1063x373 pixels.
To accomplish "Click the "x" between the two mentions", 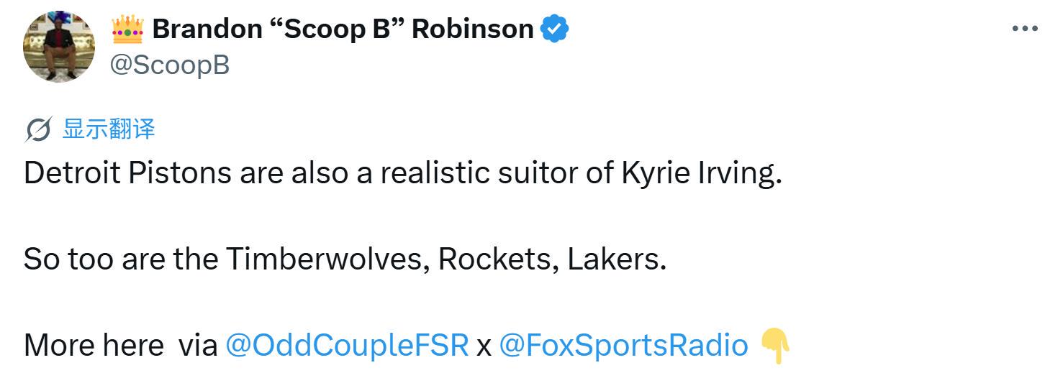I will (x=484, y=348).
